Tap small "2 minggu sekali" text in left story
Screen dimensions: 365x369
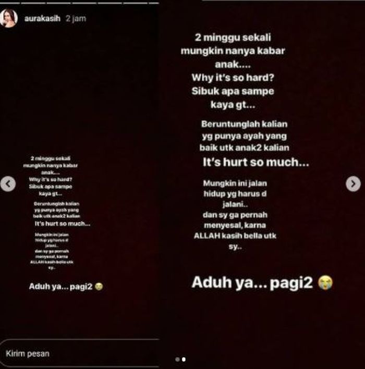click(x=51, y=158)
